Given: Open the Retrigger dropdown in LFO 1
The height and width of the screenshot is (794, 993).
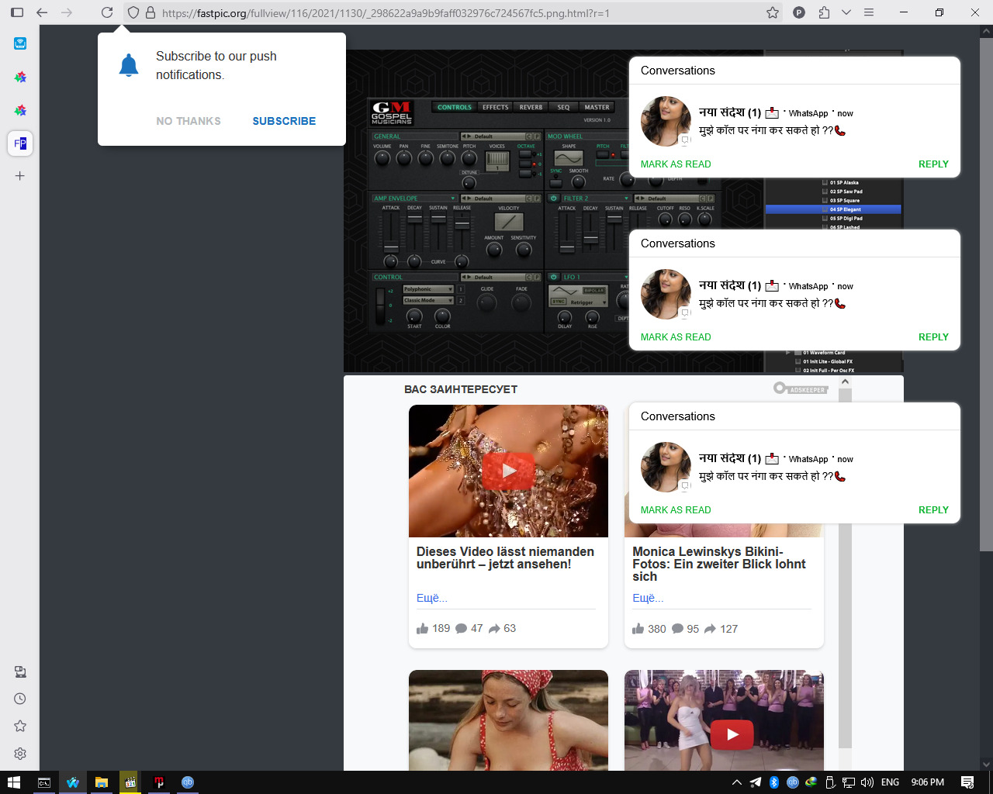Looking at the screenshot, I should tap(588, 302).
